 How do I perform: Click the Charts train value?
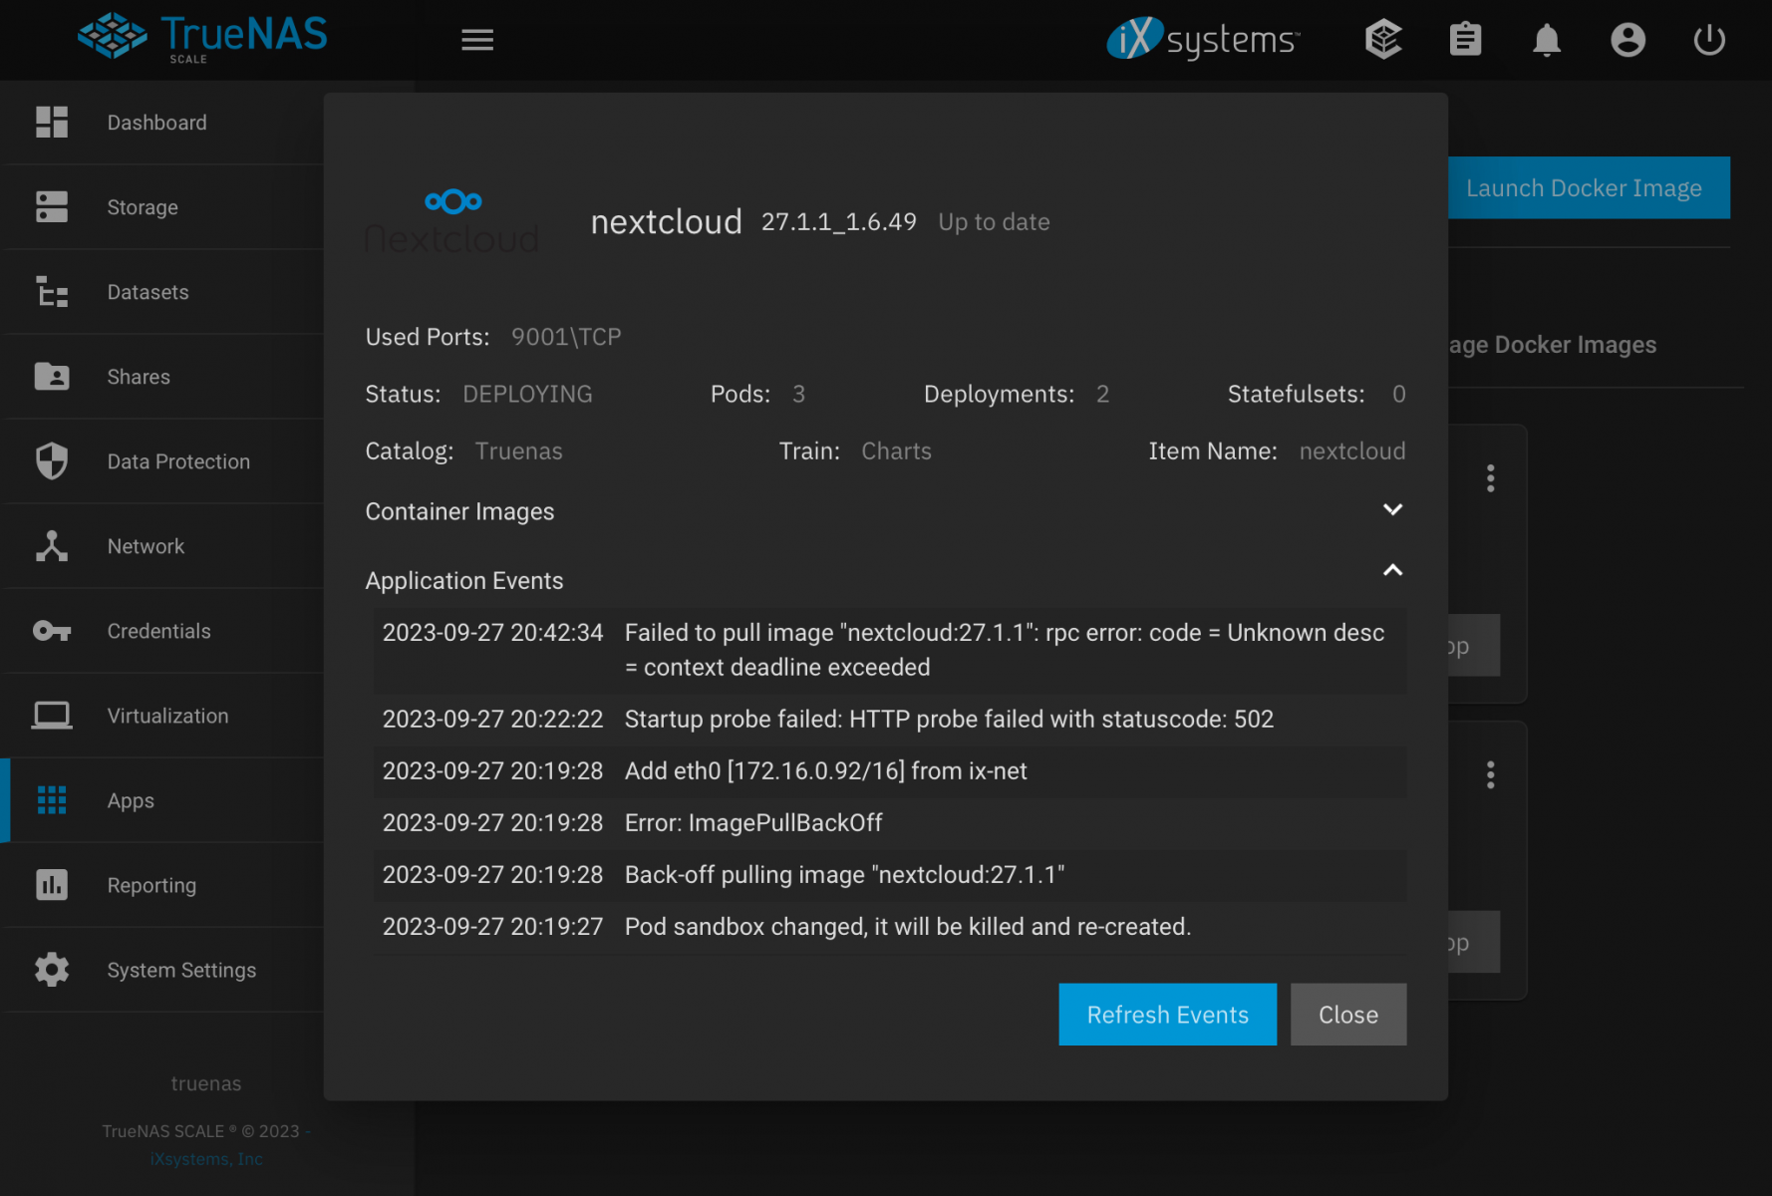896,451
